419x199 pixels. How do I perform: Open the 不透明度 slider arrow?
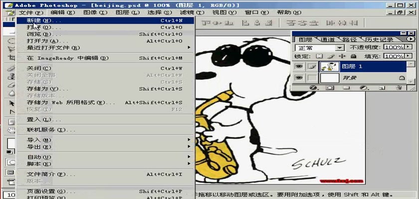coord(408,47)
